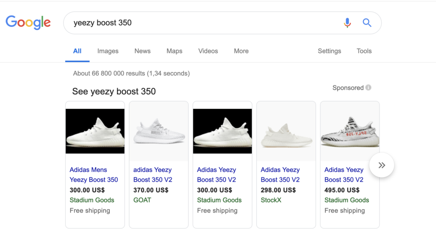Click the magnifying glass search icon
Viewport: 436px width, 246px height.
click(367, 23)
